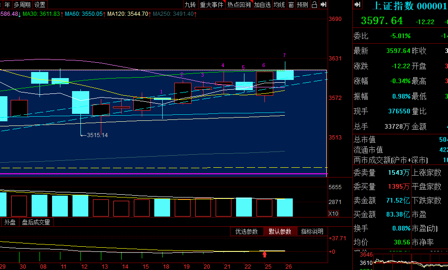Image resolution: width=448 pixels, height=270 pixels.
Task: Click the 3515.14 low price label
Action: click(x=97, y=135)
